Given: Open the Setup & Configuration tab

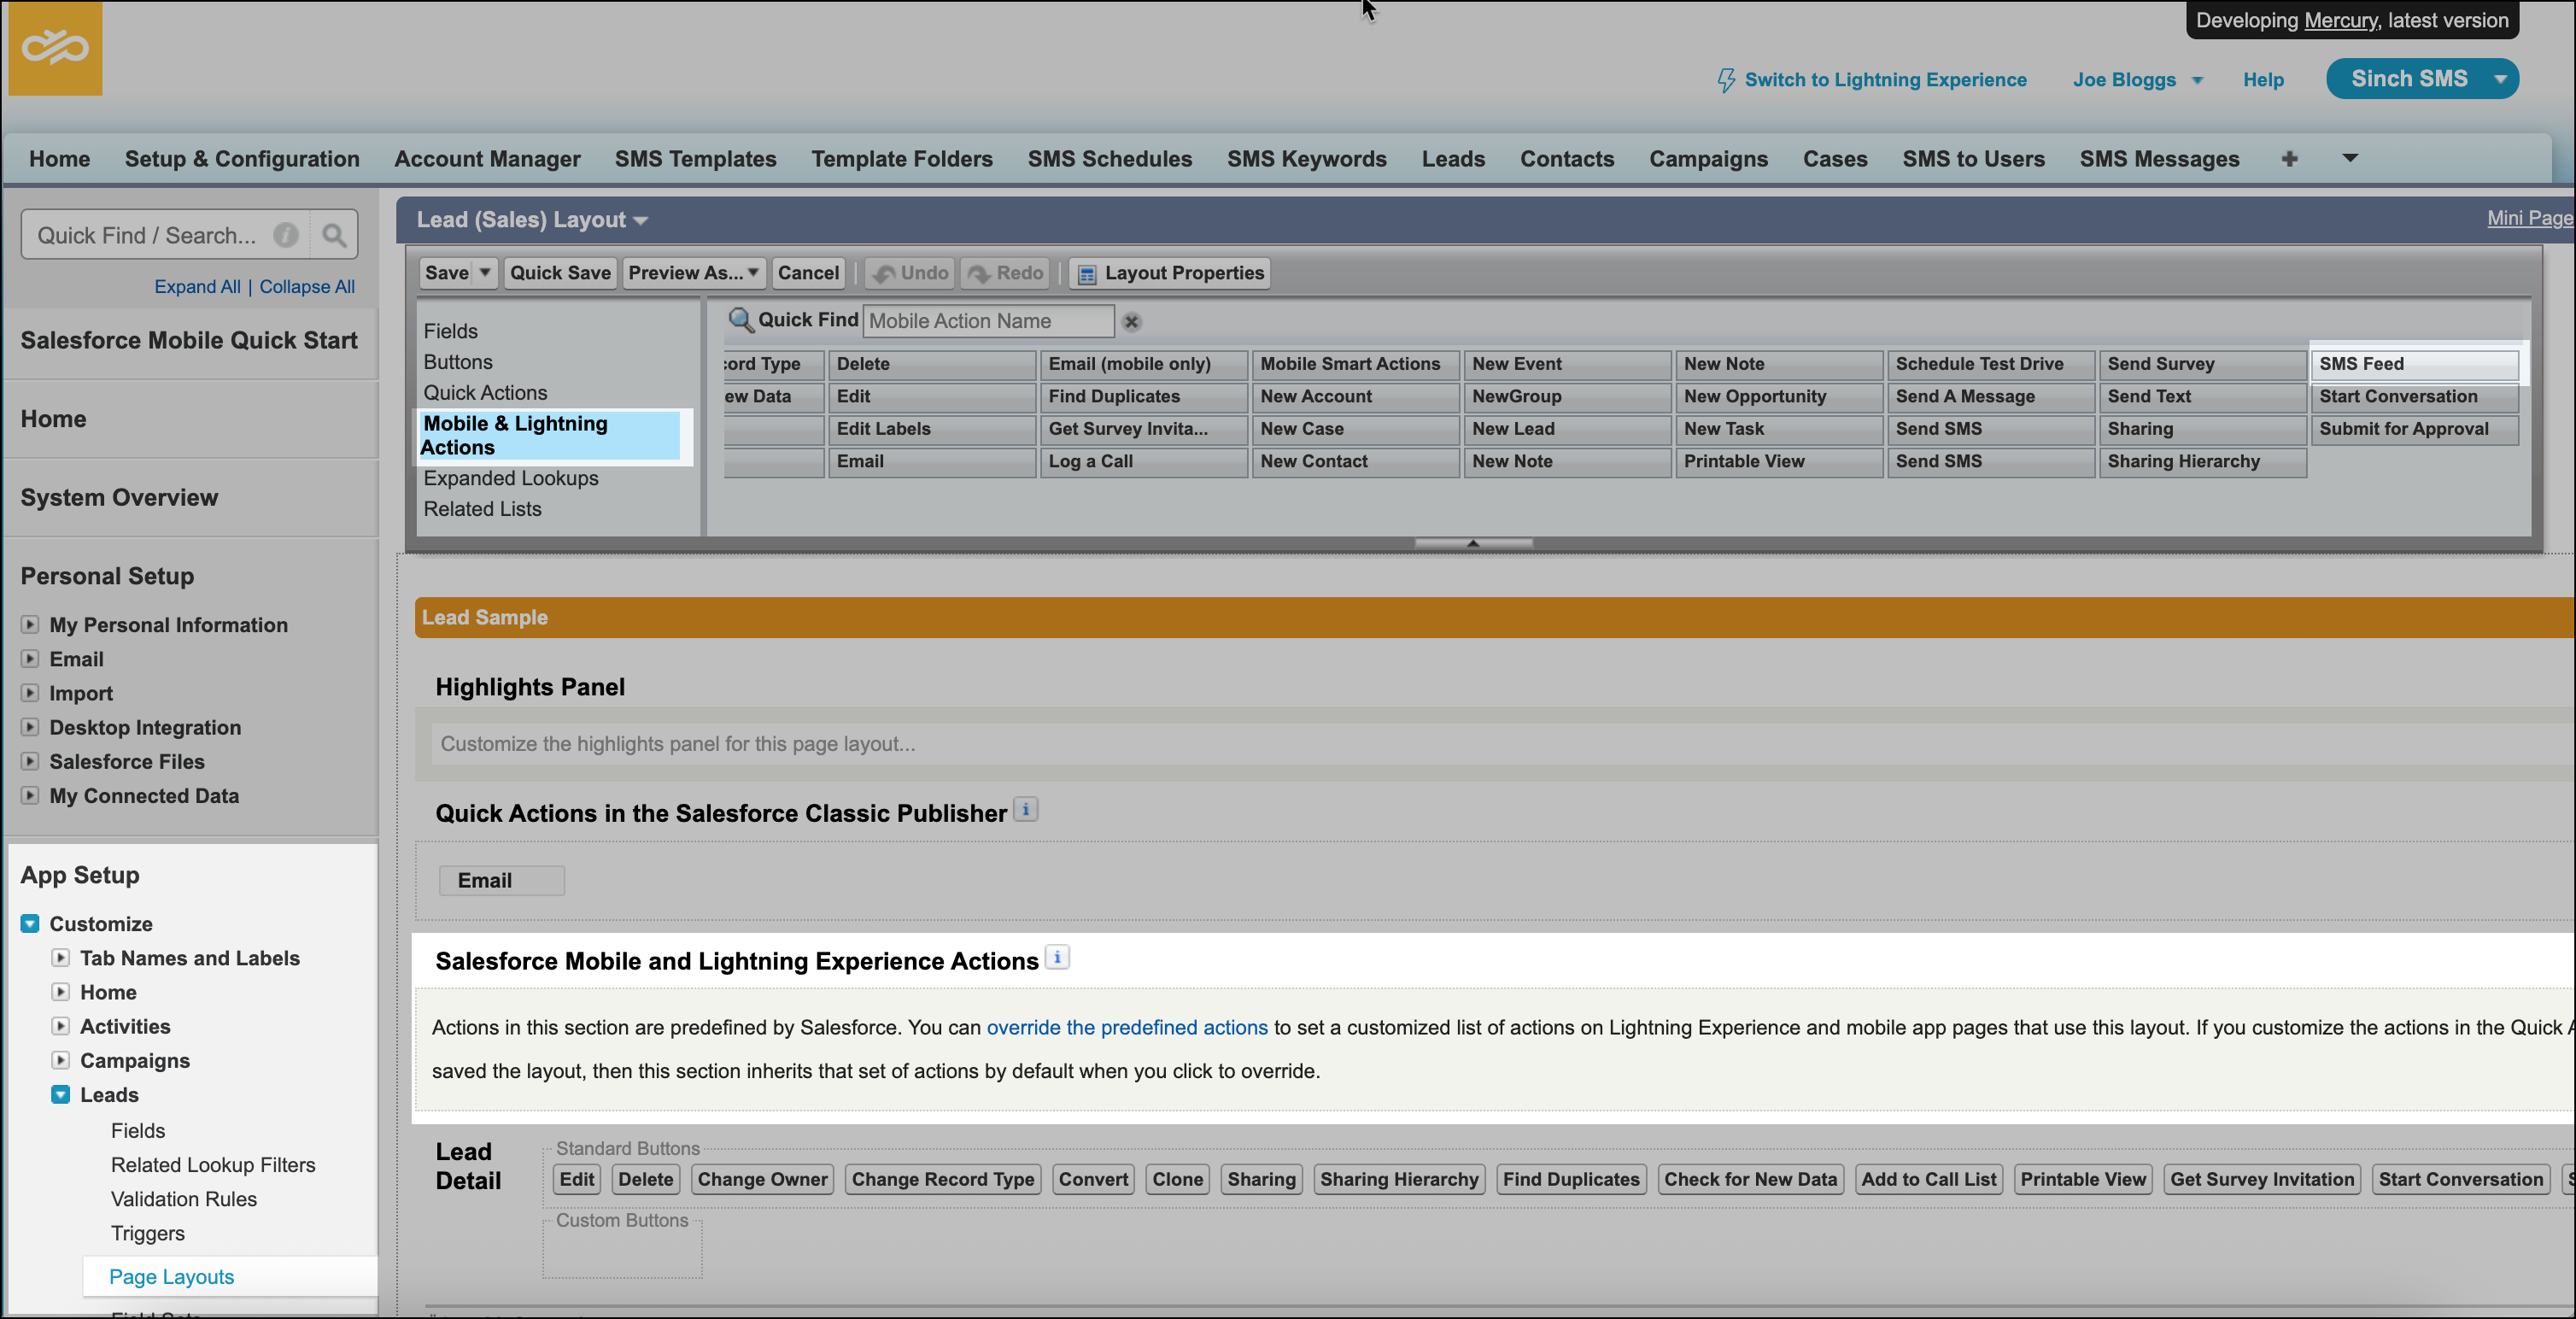Looking at the screenshot, I should 242,159.
